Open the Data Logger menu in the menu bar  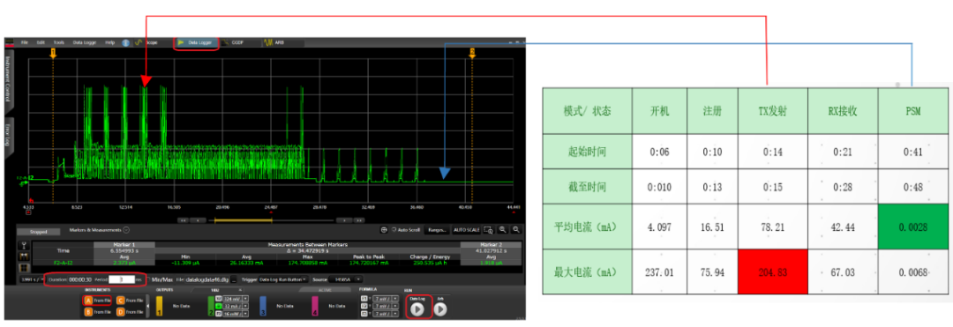[85, 42]
